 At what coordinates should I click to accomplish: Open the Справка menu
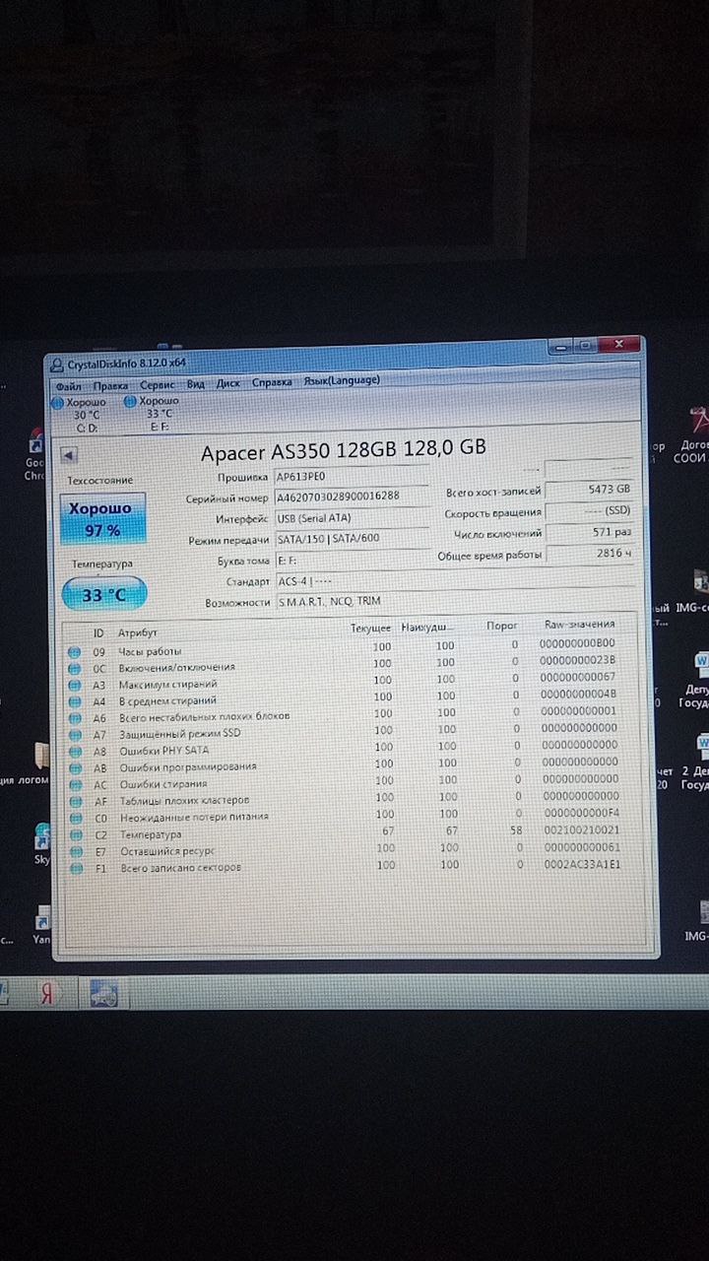272,382
